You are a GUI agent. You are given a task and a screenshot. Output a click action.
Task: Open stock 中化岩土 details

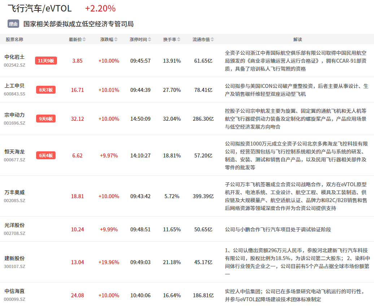(14, 57)
